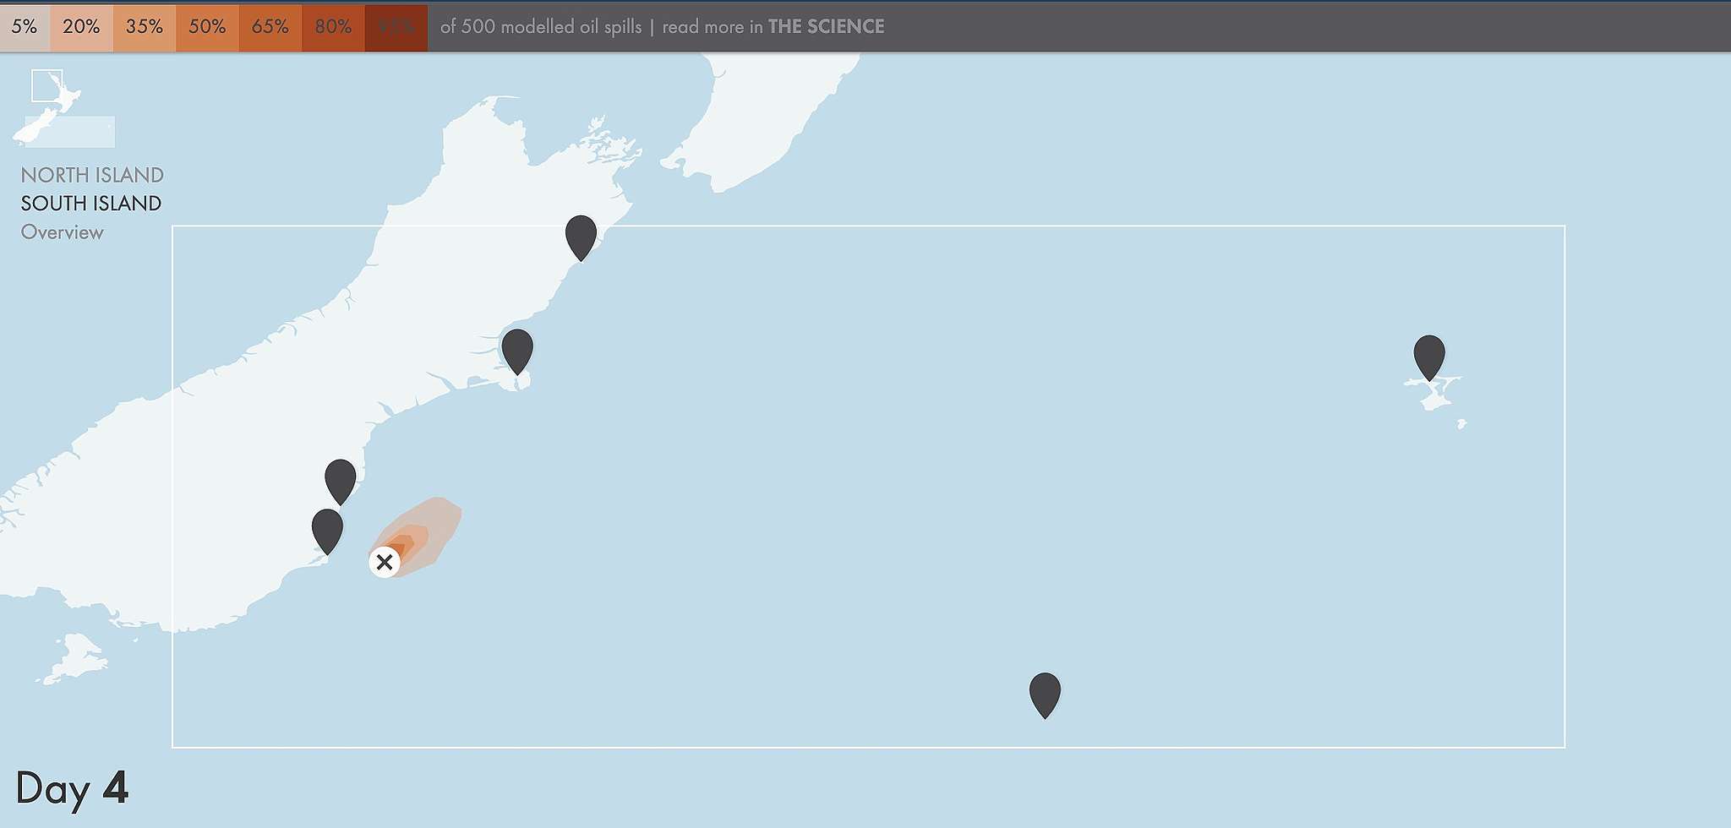The width and height of the screenshot is (1731, 828).
Task: Select the southernmost open-ocean map pin
Action: [1045, 693]
